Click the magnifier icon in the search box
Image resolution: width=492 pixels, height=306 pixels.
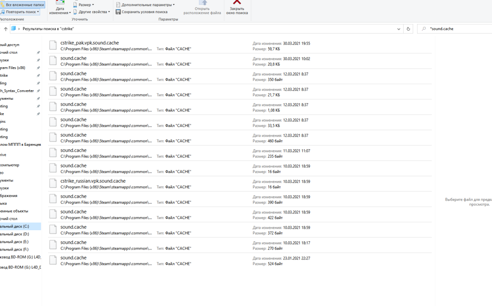pyautogui.click(x=423, y=29)
